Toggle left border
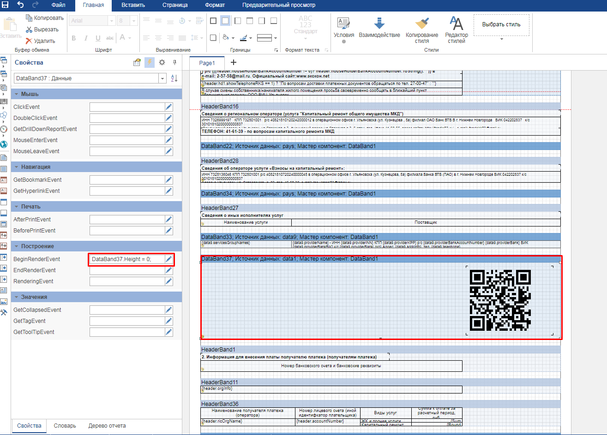The image size is (607, 435). [x=237, y=21]
